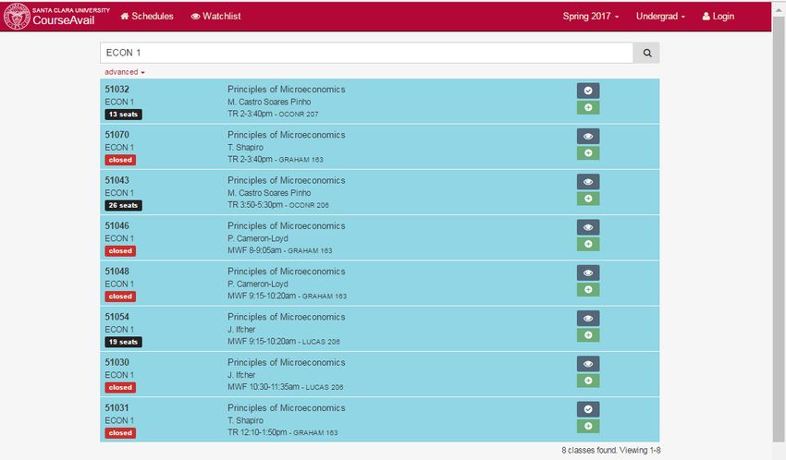The height and width of the screenshot is (460, 786).
Task: Click the Login link
Action: (x=718, y=16)
